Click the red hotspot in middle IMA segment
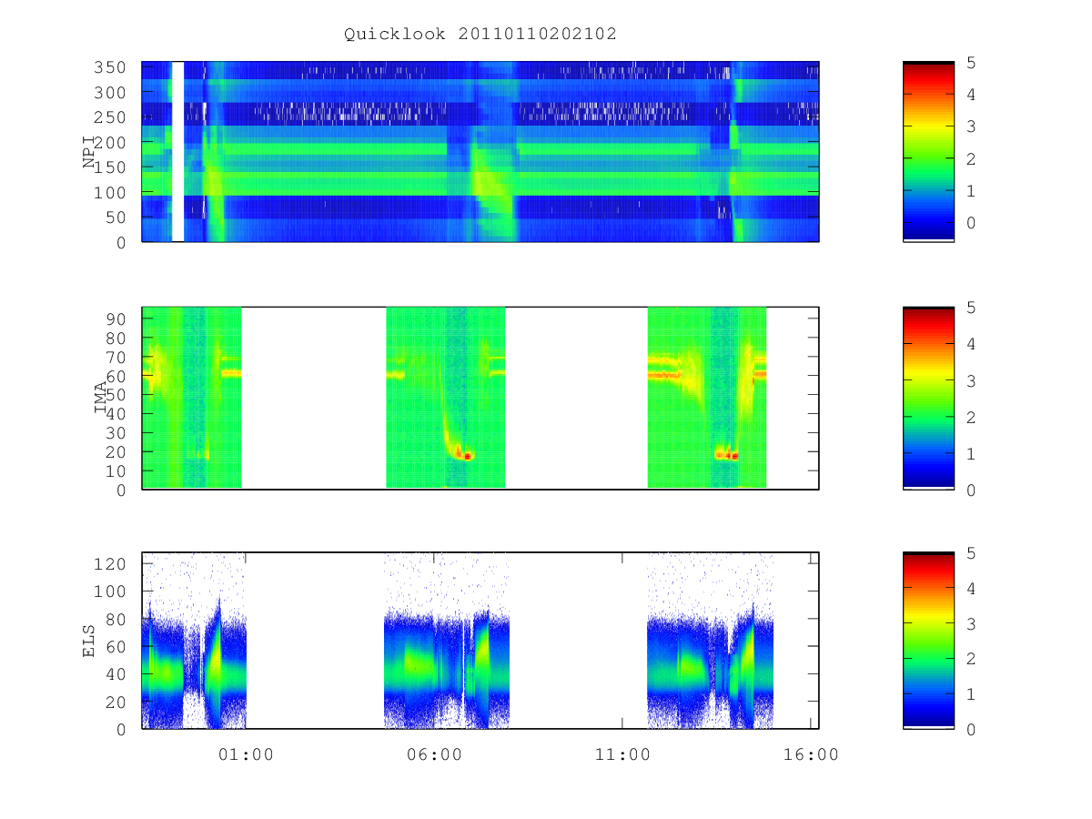Screen dimensions: 1092x819 [467, 456]
